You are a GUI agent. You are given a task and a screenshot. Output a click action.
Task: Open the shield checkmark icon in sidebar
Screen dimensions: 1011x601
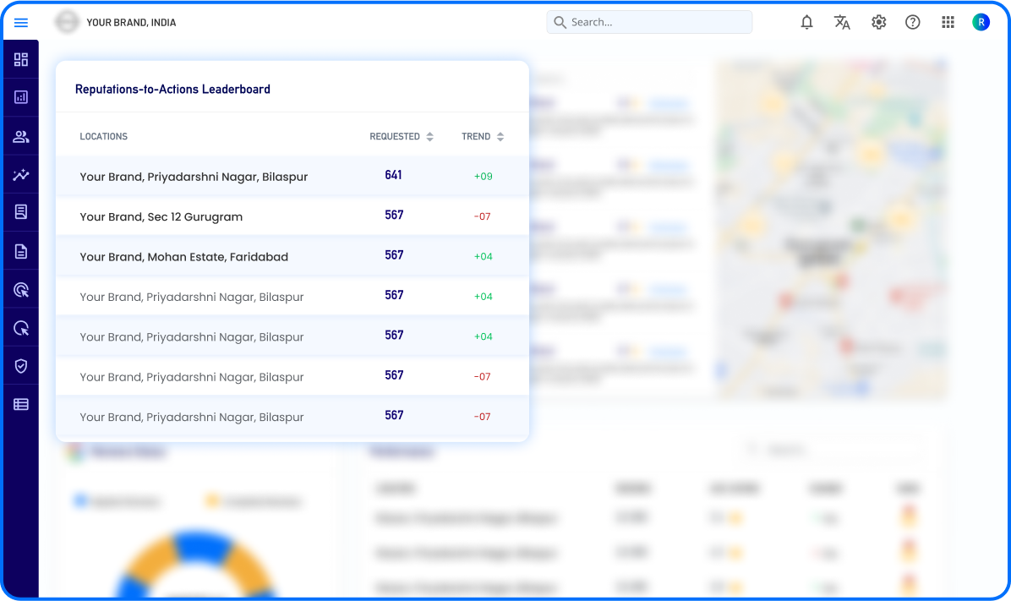[20, 366]
